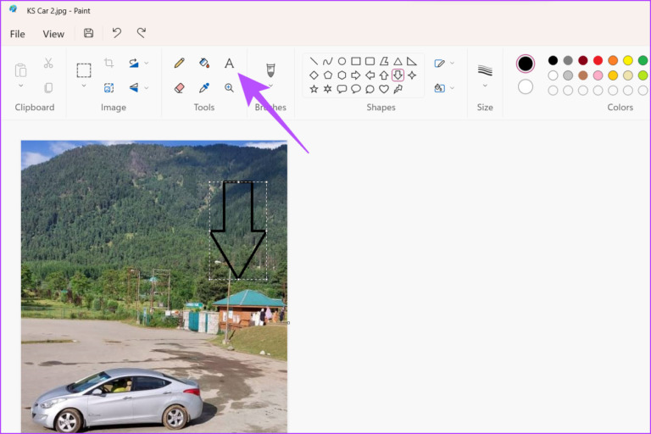
Task: Open the File menu
Action: pyautogui.click(x=18, y=34)
